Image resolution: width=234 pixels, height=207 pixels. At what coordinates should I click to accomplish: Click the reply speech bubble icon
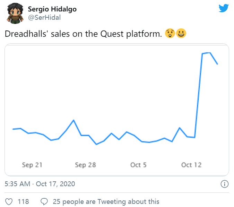pos(44,201)
